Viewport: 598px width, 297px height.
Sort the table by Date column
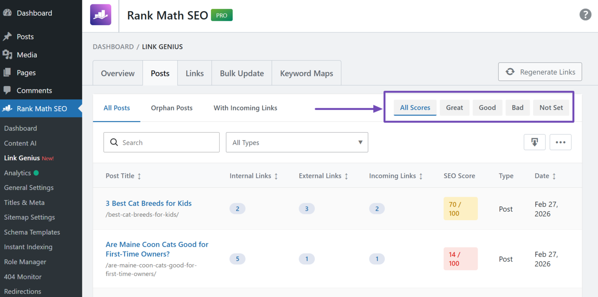[x=545, y=176]
